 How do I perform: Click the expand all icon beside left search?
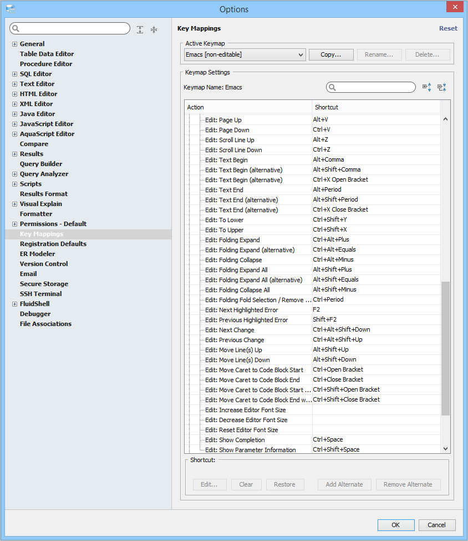(x=140, y=29)
